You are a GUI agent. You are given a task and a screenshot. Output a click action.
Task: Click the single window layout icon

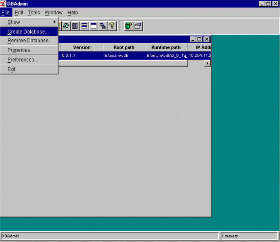(94, 26)
